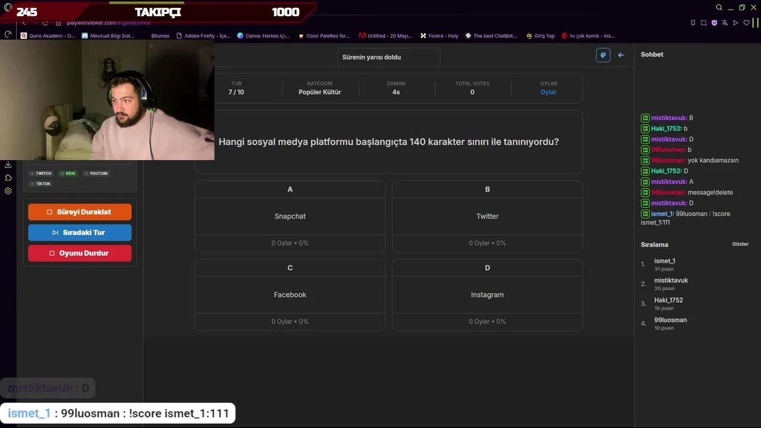Click Göster next to Sıralama
The image size is (761, 428).
pos(740,244)
